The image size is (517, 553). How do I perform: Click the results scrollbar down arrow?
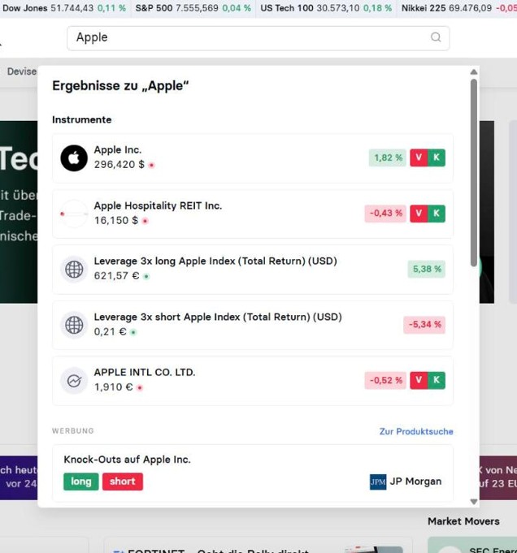click(x=474, y=502)
